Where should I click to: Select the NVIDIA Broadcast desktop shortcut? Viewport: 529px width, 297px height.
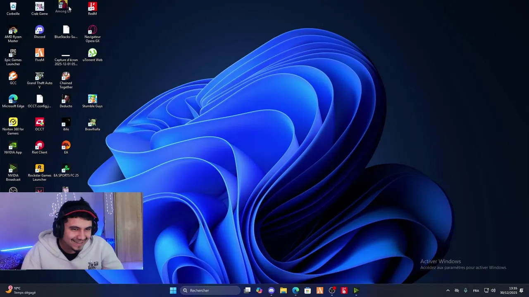point(13,173)
